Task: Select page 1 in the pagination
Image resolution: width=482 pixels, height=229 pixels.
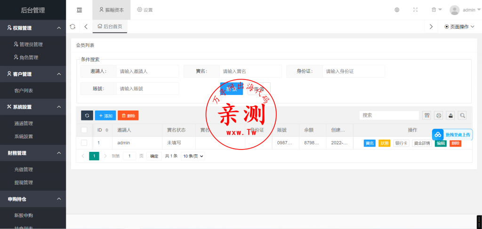Action: 94,156
